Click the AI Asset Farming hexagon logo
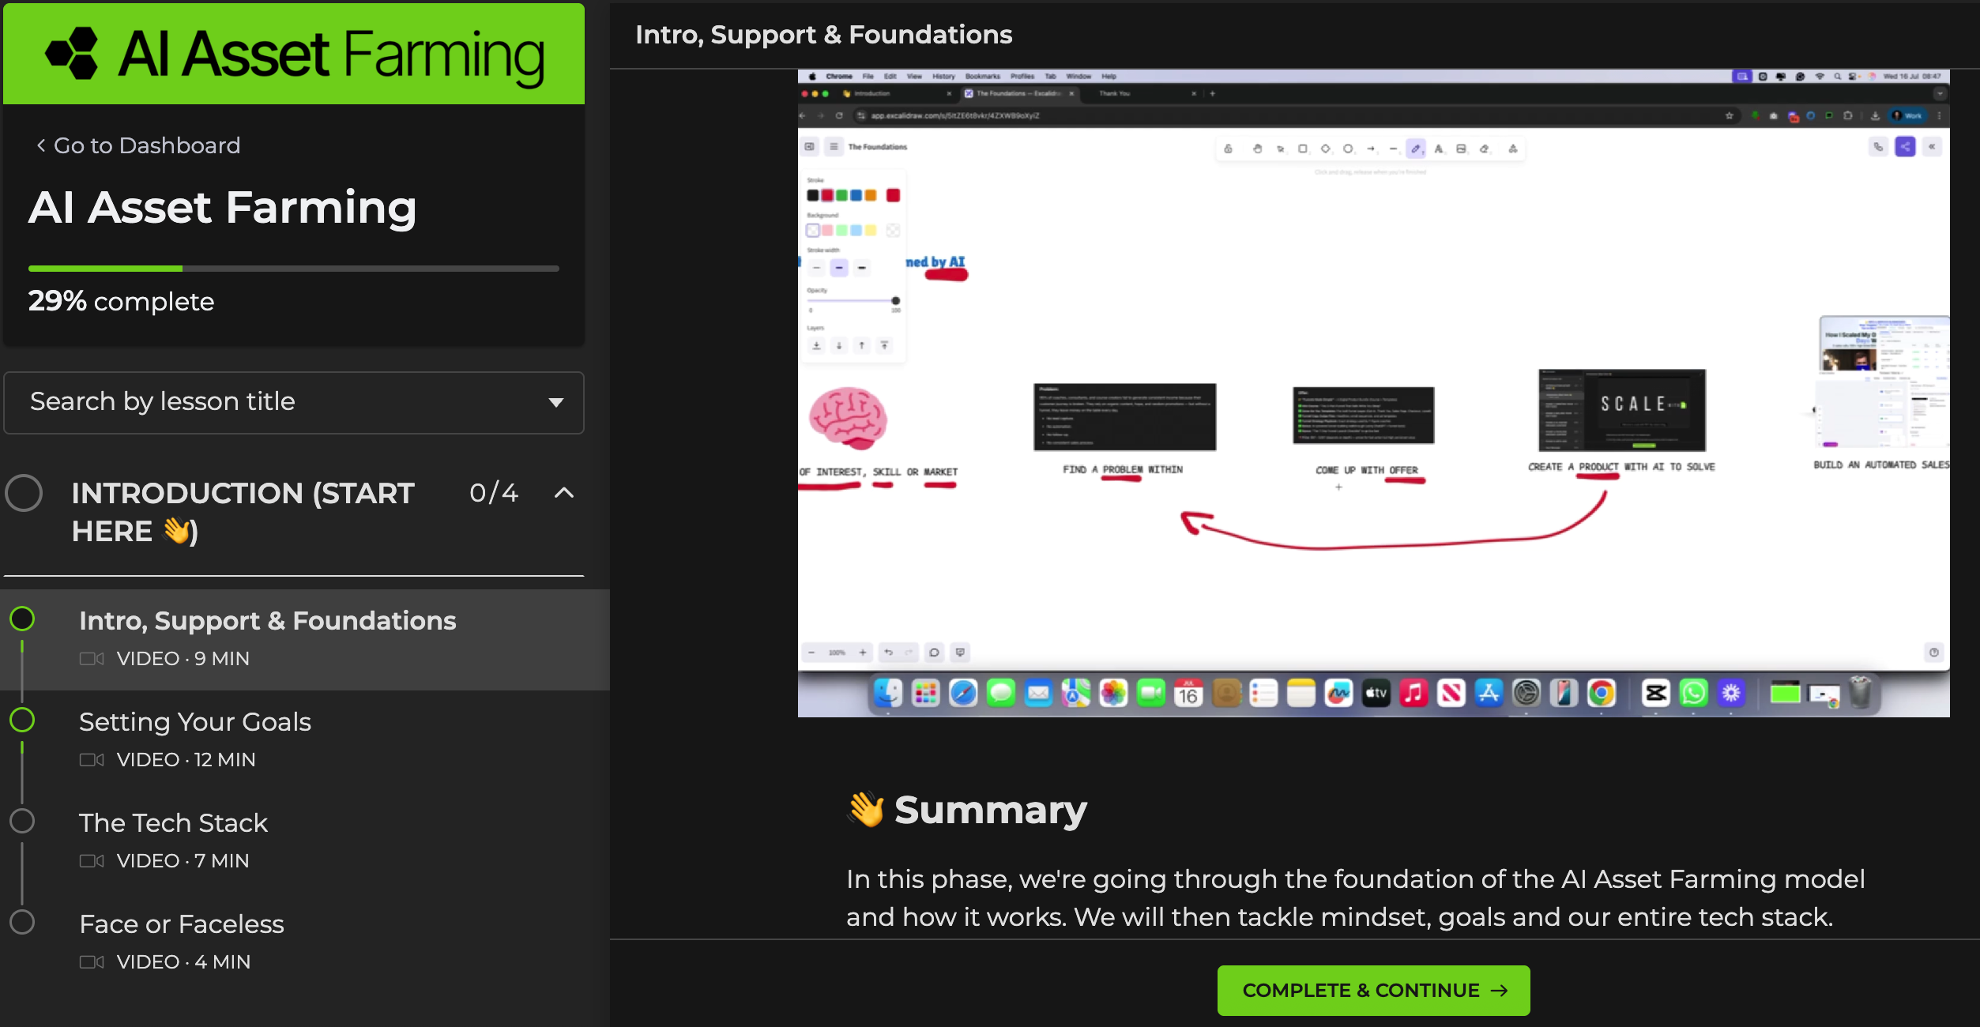 (72, 54)
